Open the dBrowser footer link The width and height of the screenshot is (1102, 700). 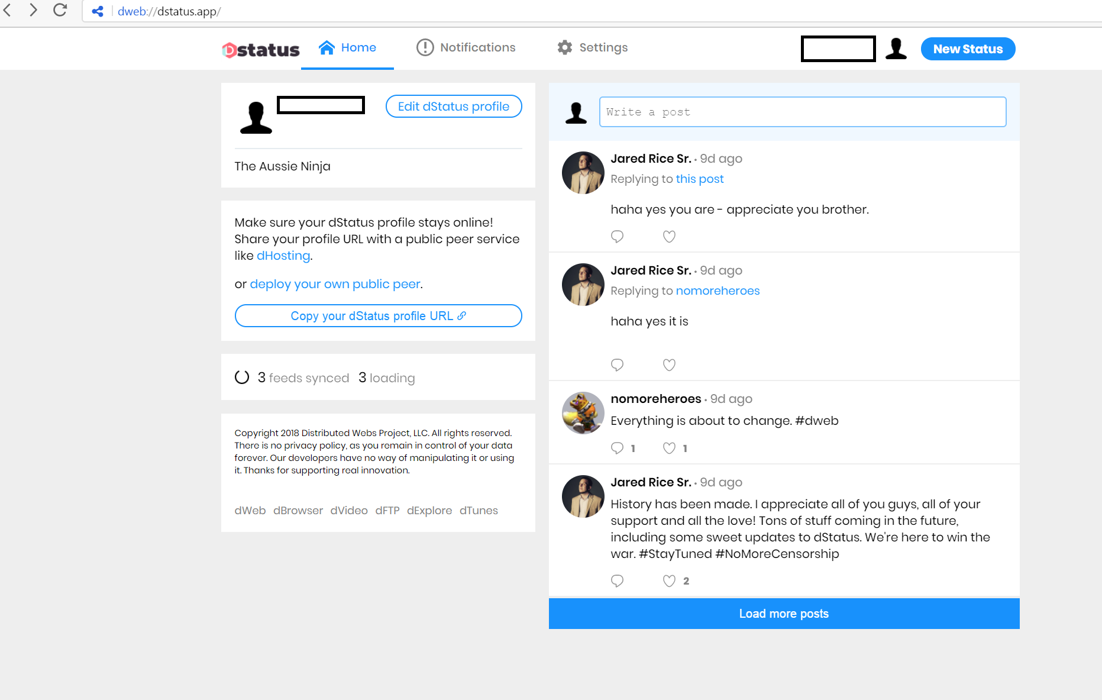tap(298, 511)
